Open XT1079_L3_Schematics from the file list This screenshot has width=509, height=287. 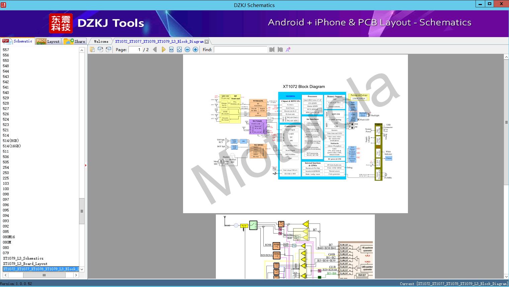tap(23, 258)
